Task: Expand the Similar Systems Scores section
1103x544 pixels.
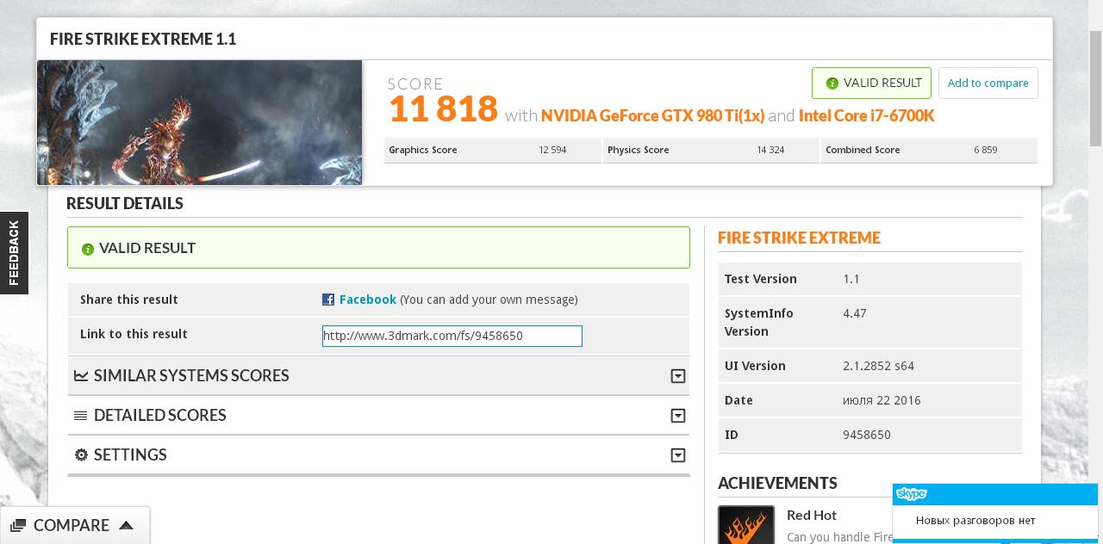Action: coord(378,375)
